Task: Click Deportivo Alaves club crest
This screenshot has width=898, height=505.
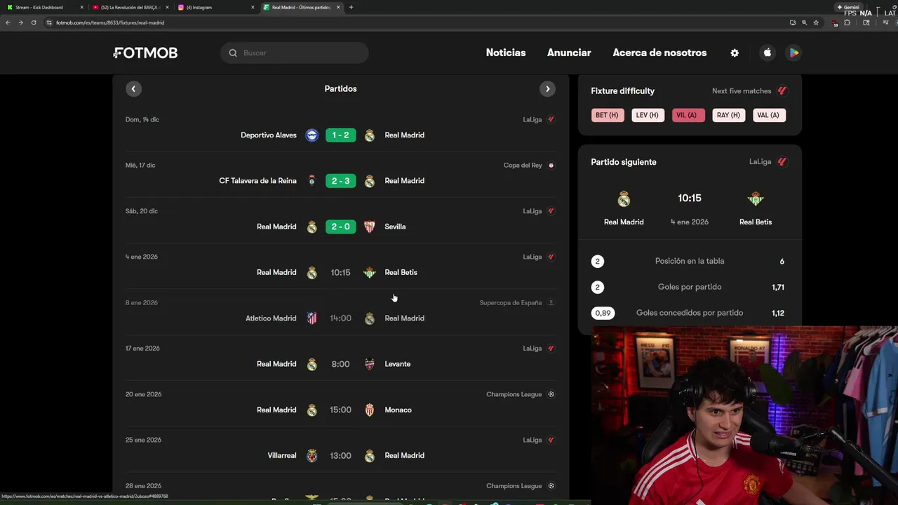Action: tap(312, 135)
